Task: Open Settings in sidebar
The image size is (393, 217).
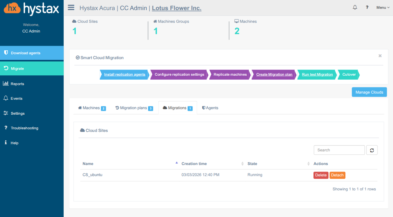Action: tap(32, 113)
